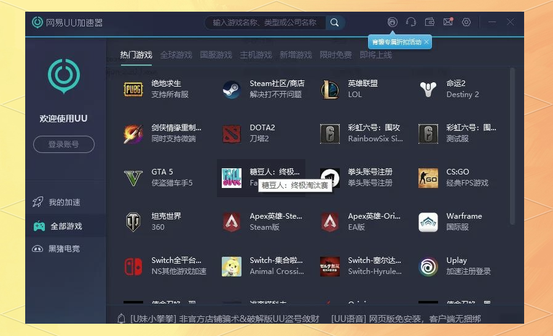The image size is (553, 336).
Task: Click the game list vertical scrollbar
Action: pos(512,146)
